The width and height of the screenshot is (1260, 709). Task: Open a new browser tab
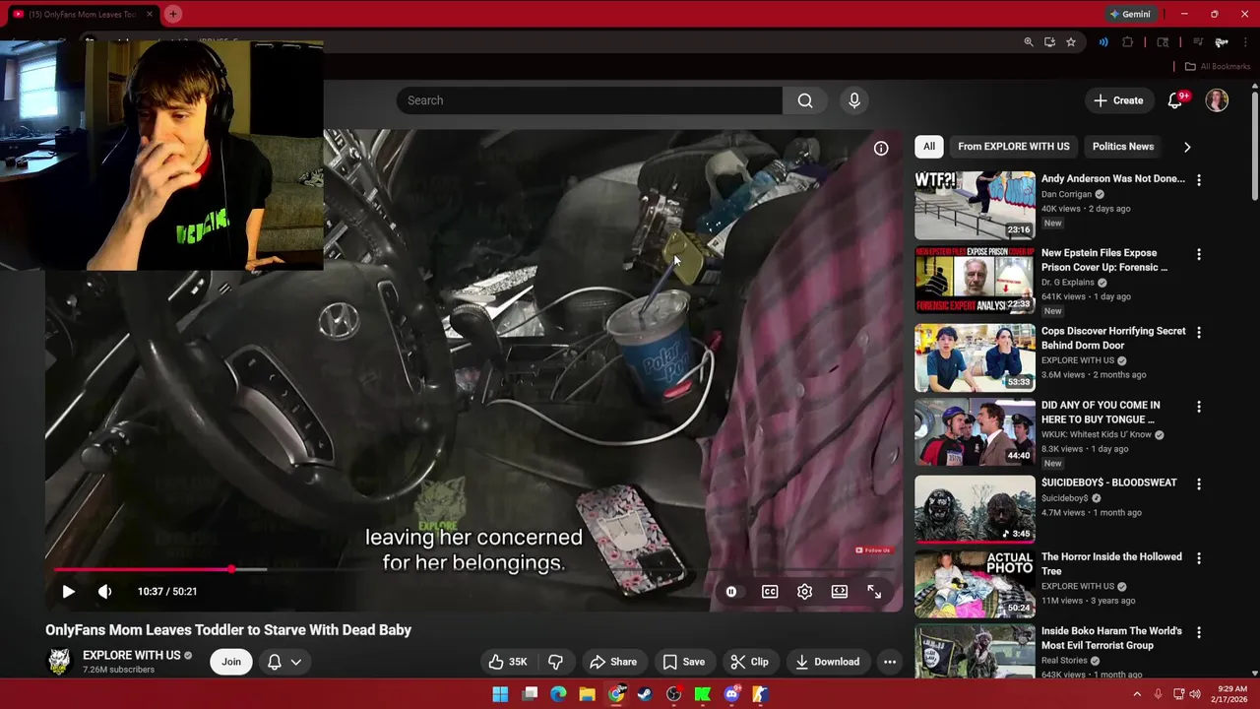point(172,14)
